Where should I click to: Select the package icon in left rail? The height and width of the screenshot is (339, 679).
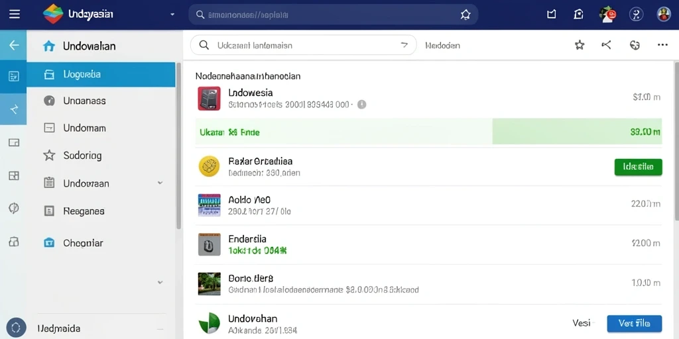point(14,242)
